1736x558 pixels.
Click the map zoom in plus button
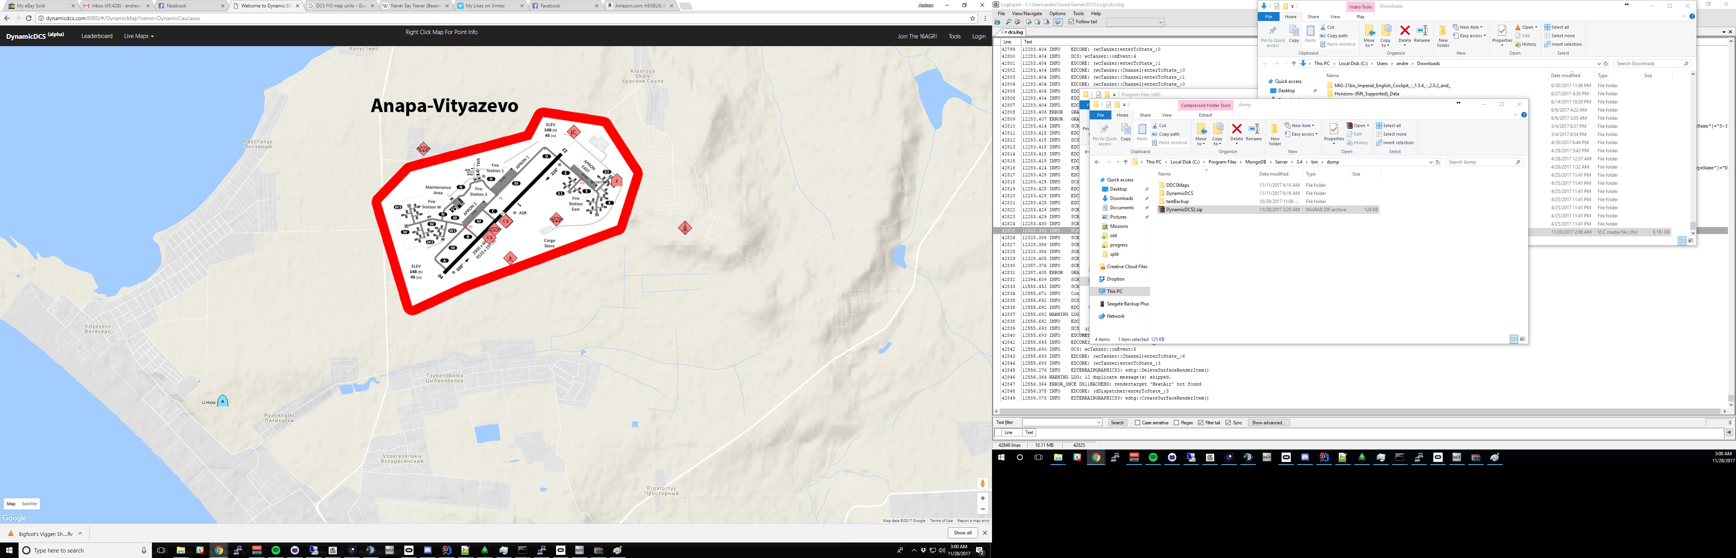(983, 498)
